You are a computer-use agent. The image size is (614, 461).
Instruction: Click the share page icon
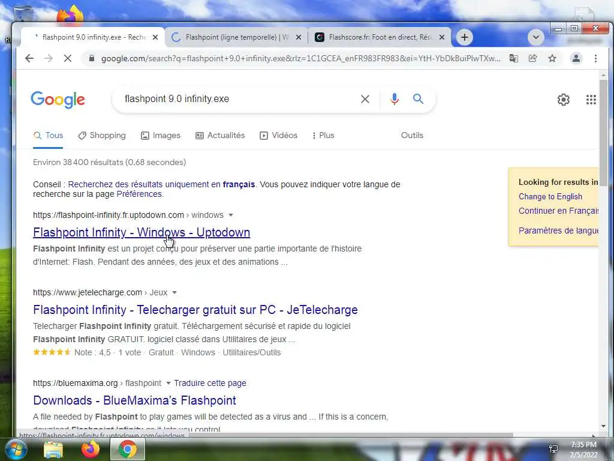click(x=532, y=58)
